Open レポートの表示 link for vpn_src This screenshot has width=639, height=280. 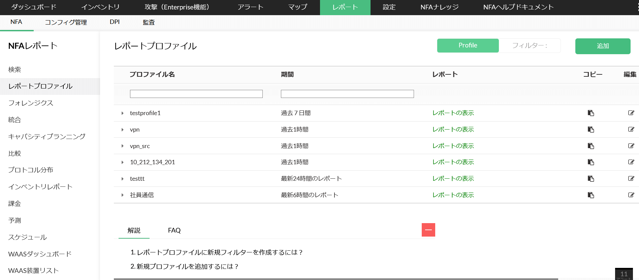tap(453, 146)
